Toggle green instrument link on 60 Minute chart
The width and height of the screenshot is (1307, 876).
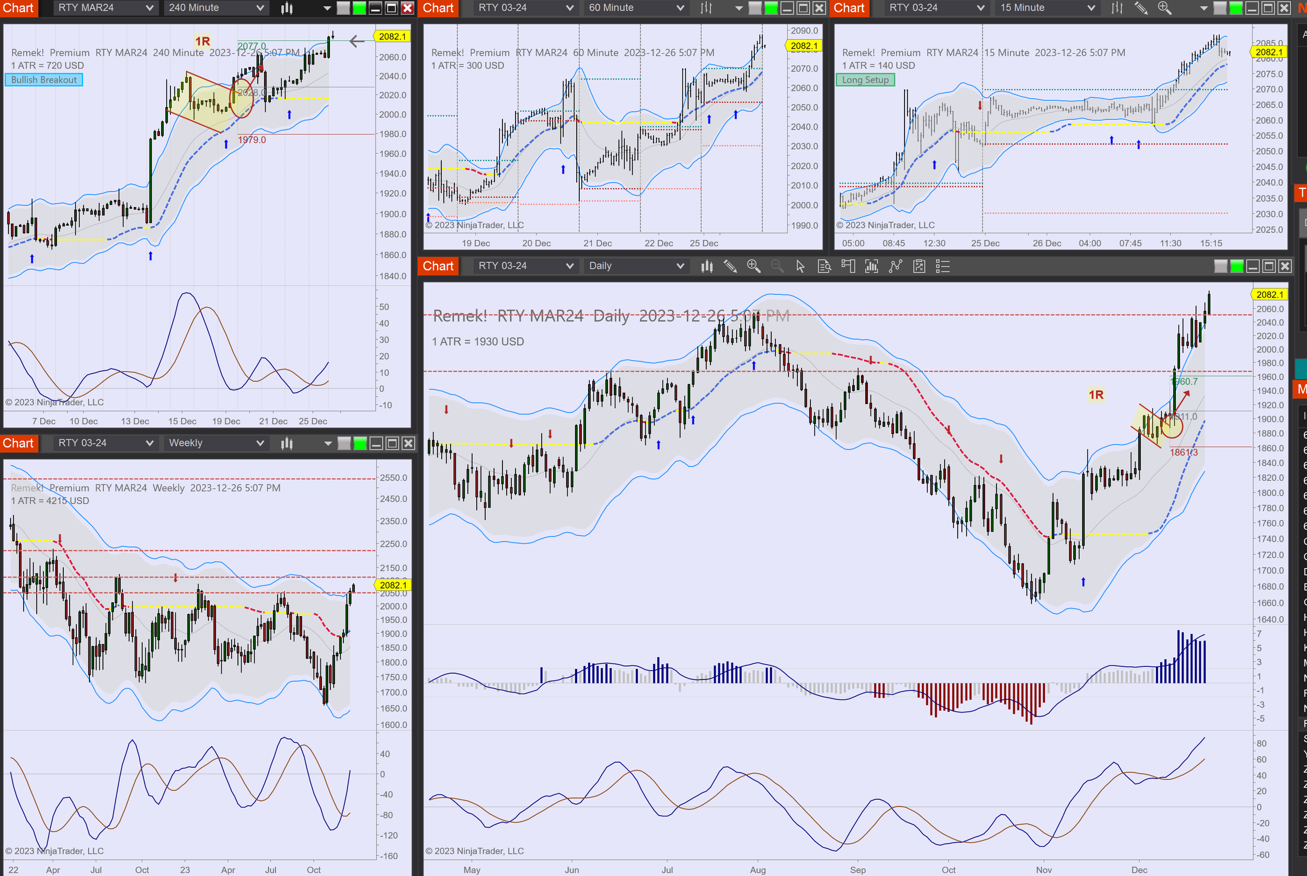pos(771,8)
